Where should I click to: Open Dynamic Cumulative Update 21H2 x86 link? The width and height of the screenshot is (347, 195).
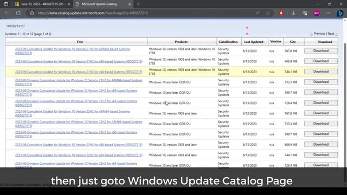(76, 93)
